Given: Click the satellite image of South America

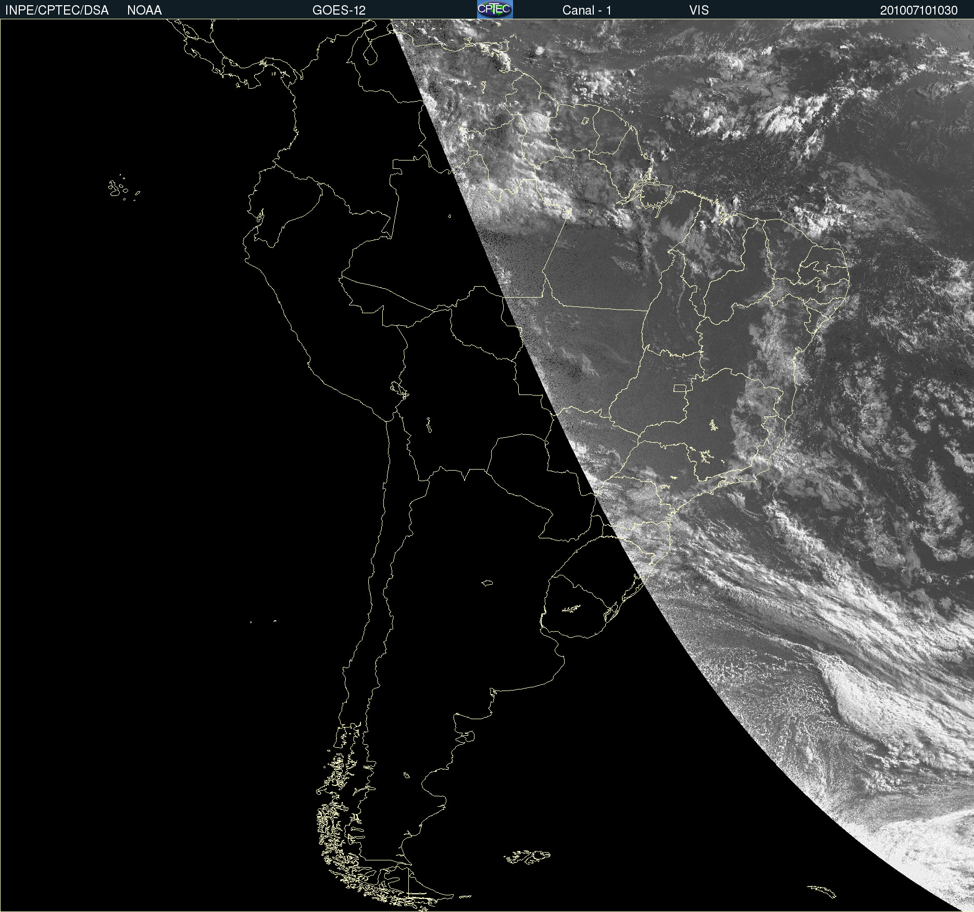Looking at the screenshot, I should click(487, 465).
